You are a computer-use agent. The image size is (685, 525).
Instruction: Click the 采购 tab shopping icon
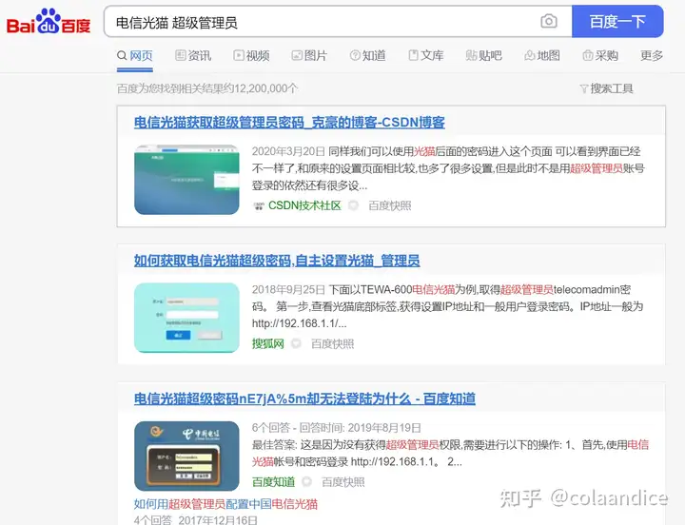click(x=588, y=55)
